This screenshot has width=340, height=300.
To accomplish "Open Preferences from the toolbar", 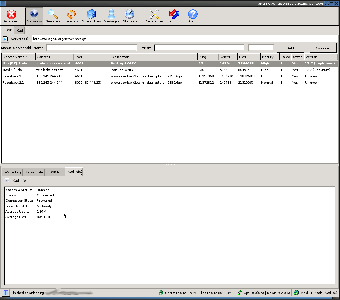I will 154,16.
